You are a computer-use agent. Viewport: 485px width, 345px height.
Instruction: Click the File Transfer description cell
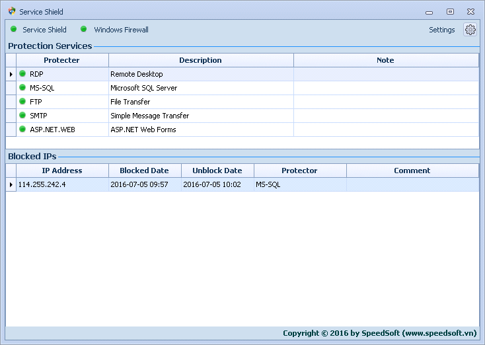pyautogui.click(x=201, y=102)
